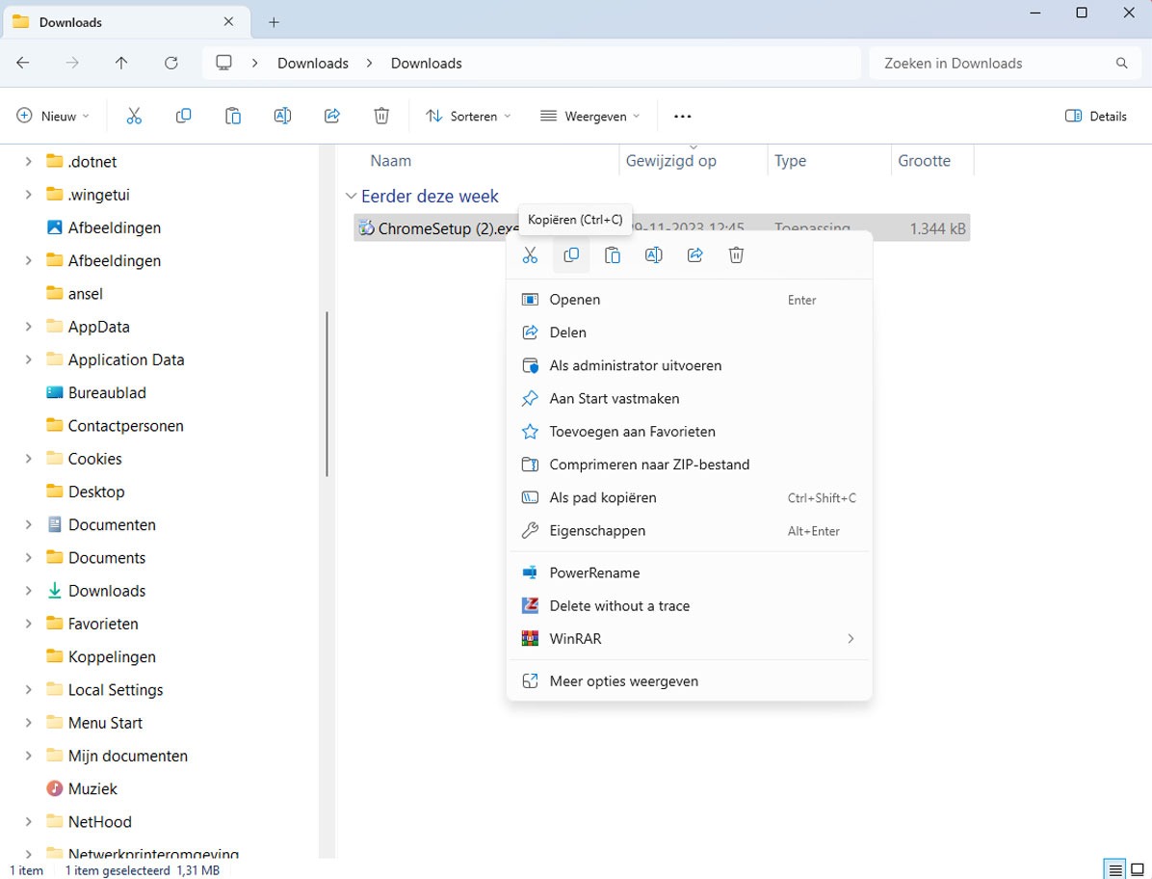The height and width of the screenshot is (879, 1152).
Task: Close the Downloads tab
Action: (228, 22)
